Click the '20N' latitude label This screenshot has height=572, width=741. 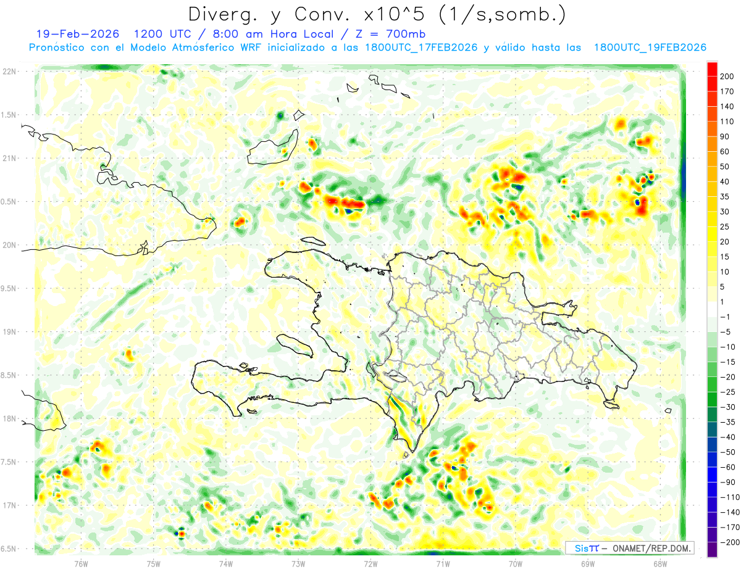tap(9, 245)
